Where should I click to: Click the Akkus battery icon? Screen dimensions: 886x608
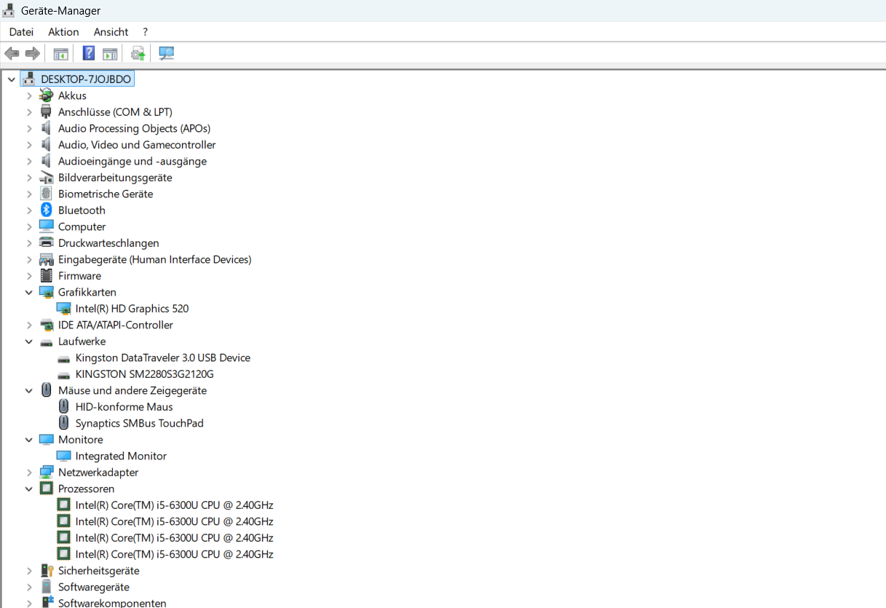pyautogui.click(x=47, y=95)
